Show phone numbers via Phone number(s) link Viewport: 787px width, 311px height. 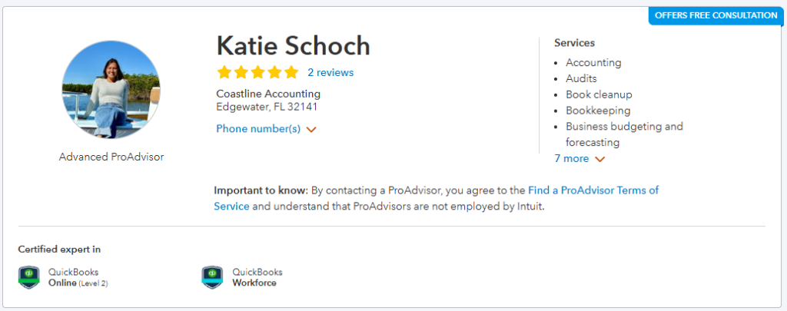(x=258, y=129)
